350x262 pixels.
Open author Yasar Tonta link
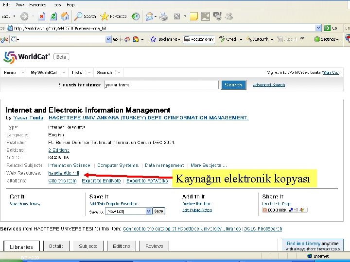[x=29, y=117]
